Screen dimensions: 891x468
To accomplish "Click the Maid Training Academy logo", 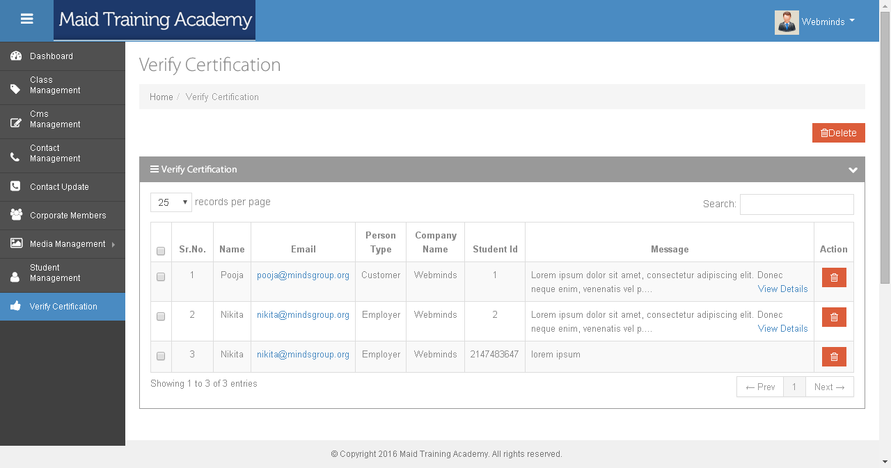I will pyautogui.click(x=155, y=20).
